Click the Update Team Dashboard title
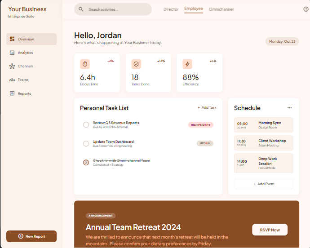The image size is (310, 248). pyautogui.click(x=113, y=142)
